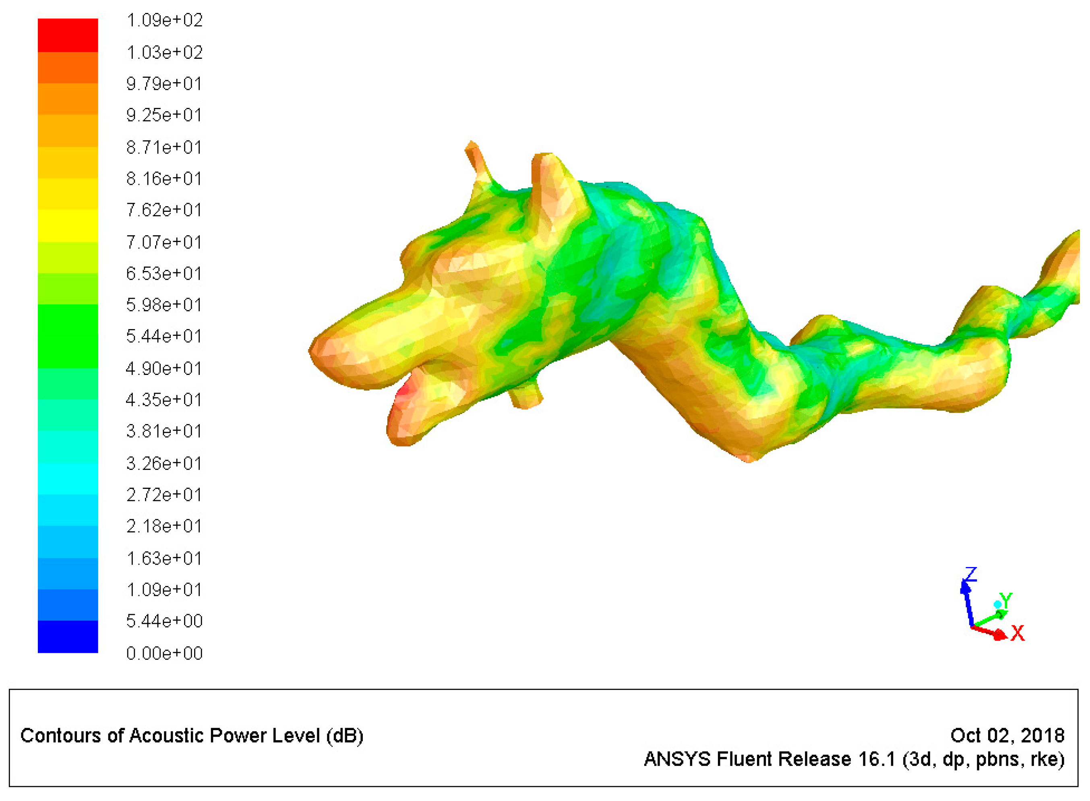Select the legend value 7.07e+01
This screenshot has height=801, width=1090.
164,242
